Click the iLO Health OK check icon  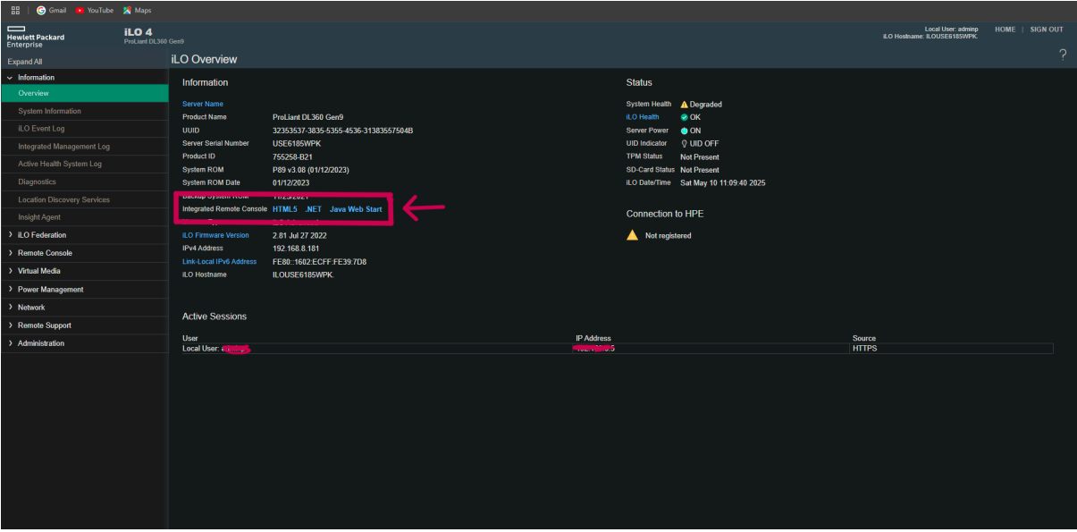[x=685, y=117]
